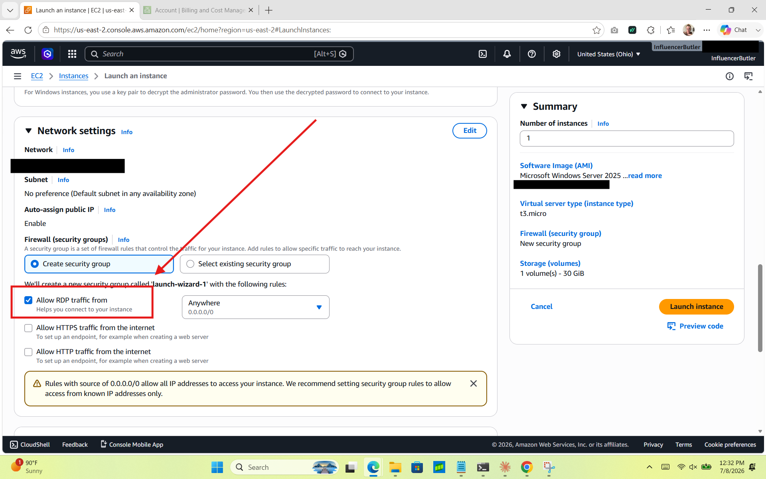Click the page vertical scrollbar thumb
This screenshot has width=766, height=479.
(760, 308)
